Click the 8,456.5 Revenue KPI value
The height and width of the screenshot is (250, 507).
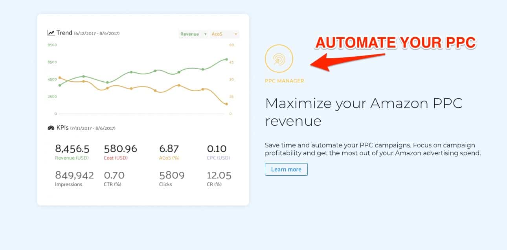(72, 149)
